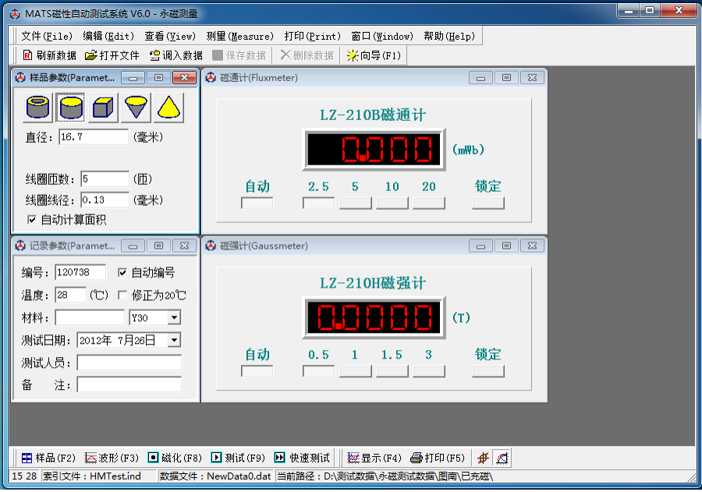702x492 pixels.
Task: Enable 修正为20℃ temperature correction checkbox
Action: [122, 295]
